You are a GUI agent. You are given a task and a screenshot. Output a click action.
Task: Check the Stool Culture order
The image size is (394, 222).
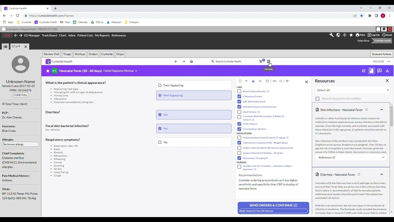(239, 112)
